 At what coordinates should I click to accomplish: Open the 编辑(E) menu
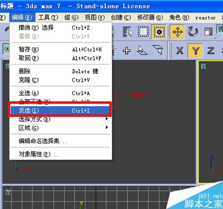point(22,17)
